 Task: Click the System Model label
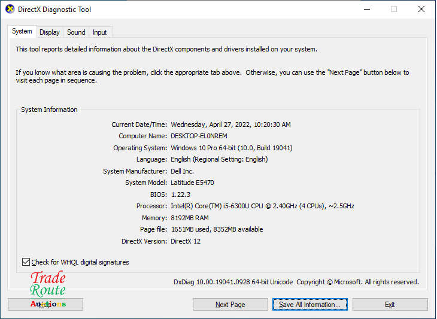pyautogui.click(x=146, y=183)
